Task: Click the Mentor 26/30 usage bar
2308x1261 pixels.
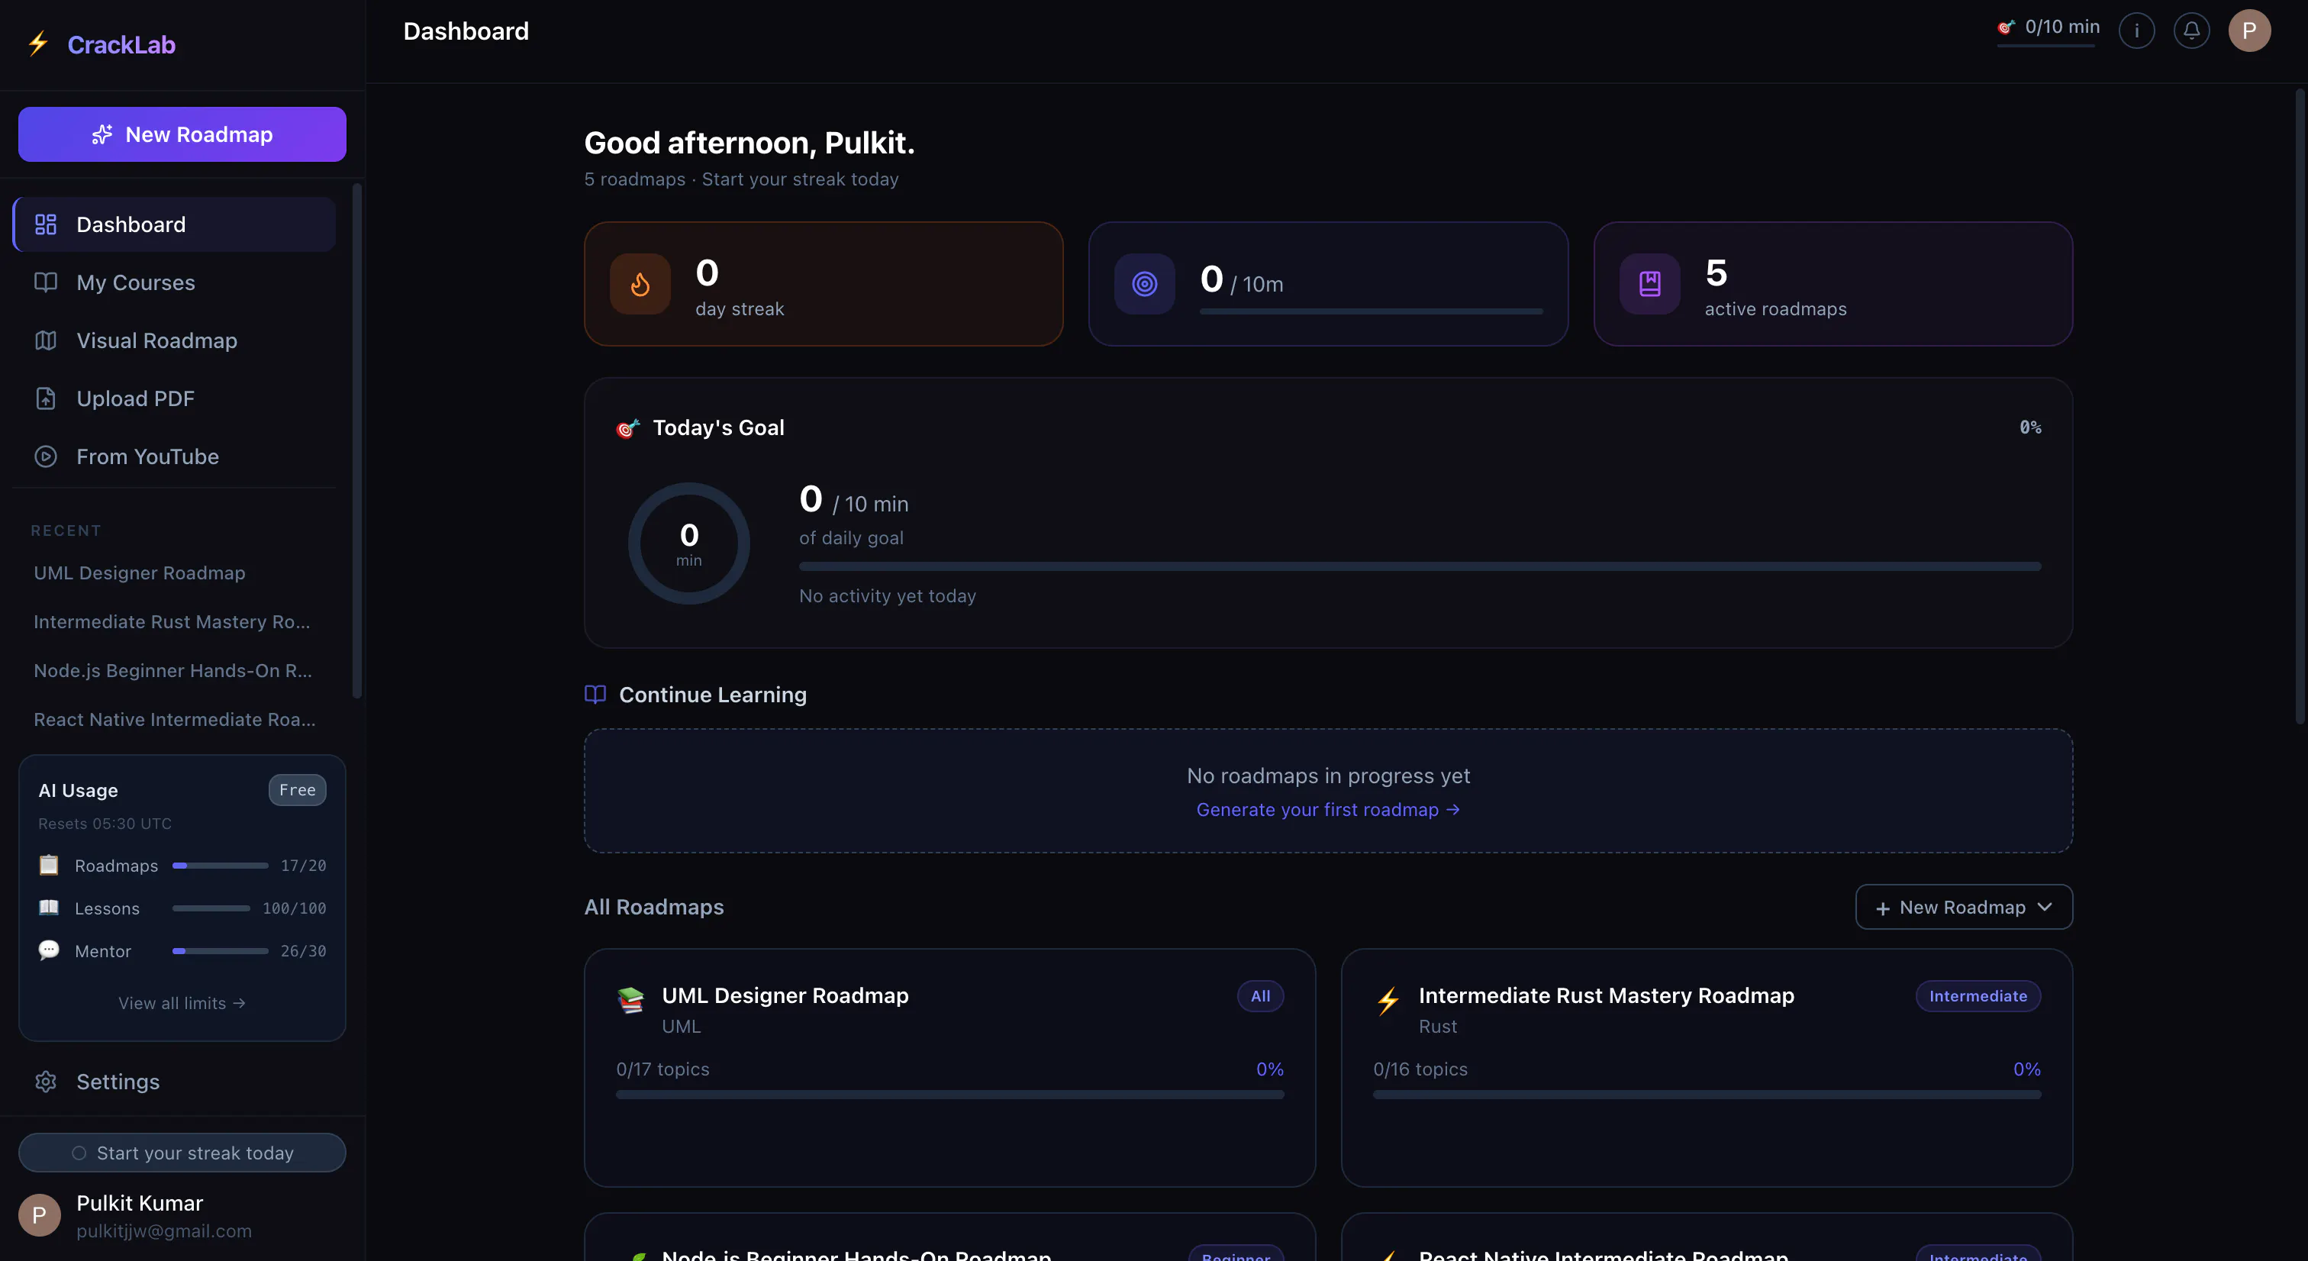Action: (x=220, y=951)
